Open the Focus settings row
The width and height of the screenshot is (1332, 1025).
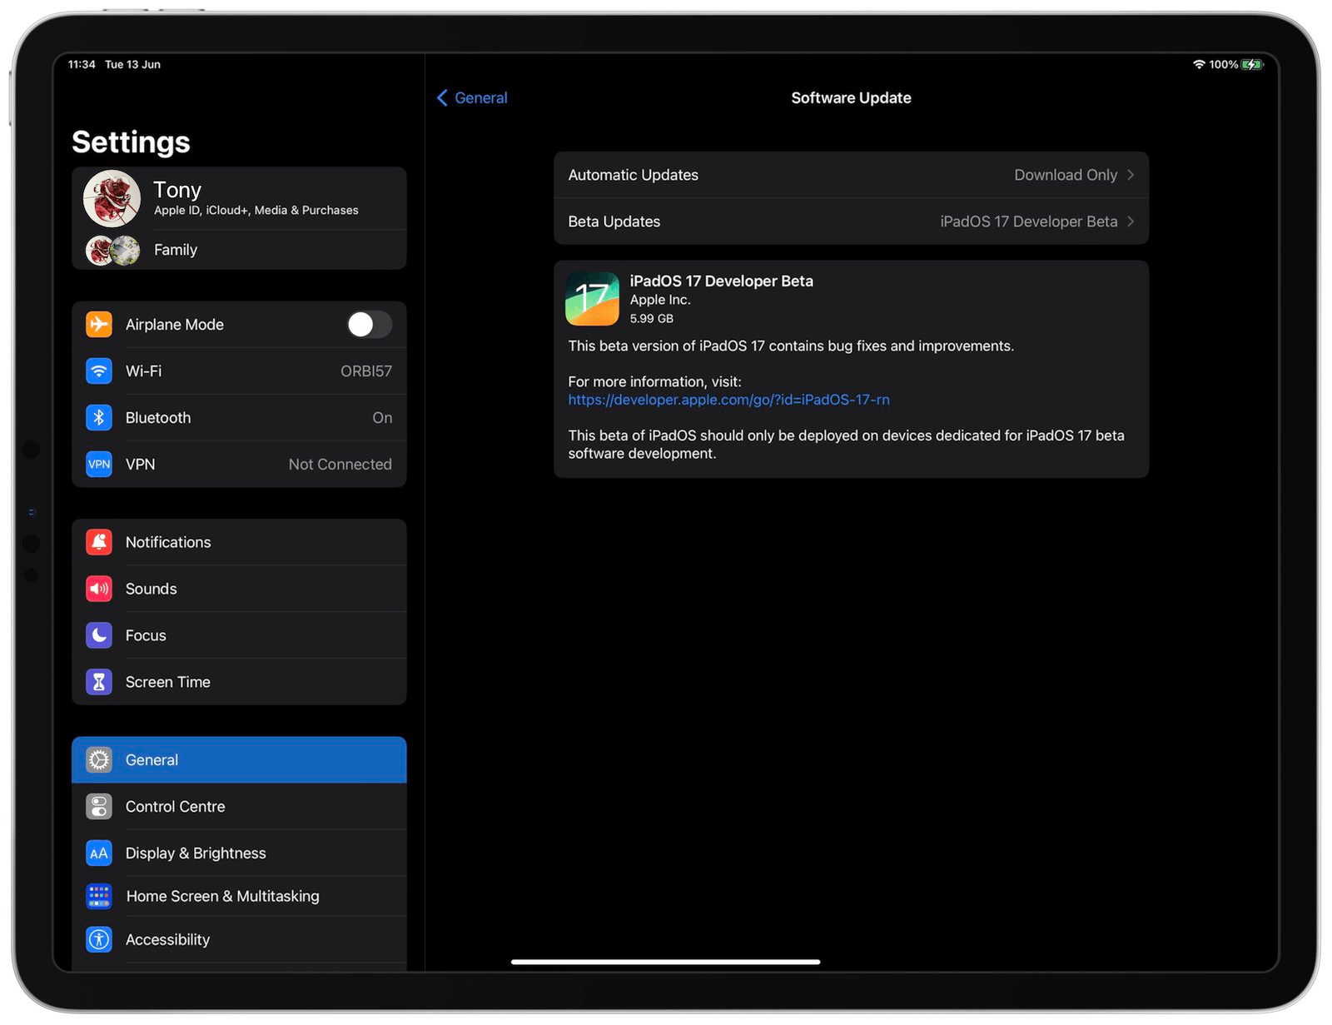click(239, 635)
